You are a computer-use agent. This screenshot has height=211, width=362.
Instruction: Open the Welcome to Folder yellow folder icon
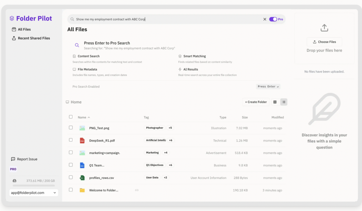click(x=82, y=190)
